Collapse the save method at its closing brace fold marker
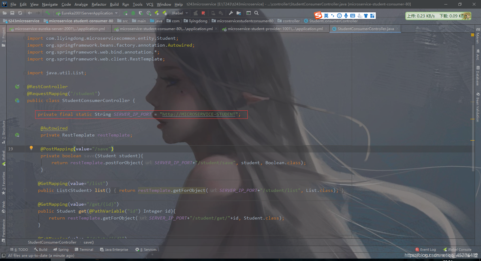This screenshot has width=481, height=261. 26,170
